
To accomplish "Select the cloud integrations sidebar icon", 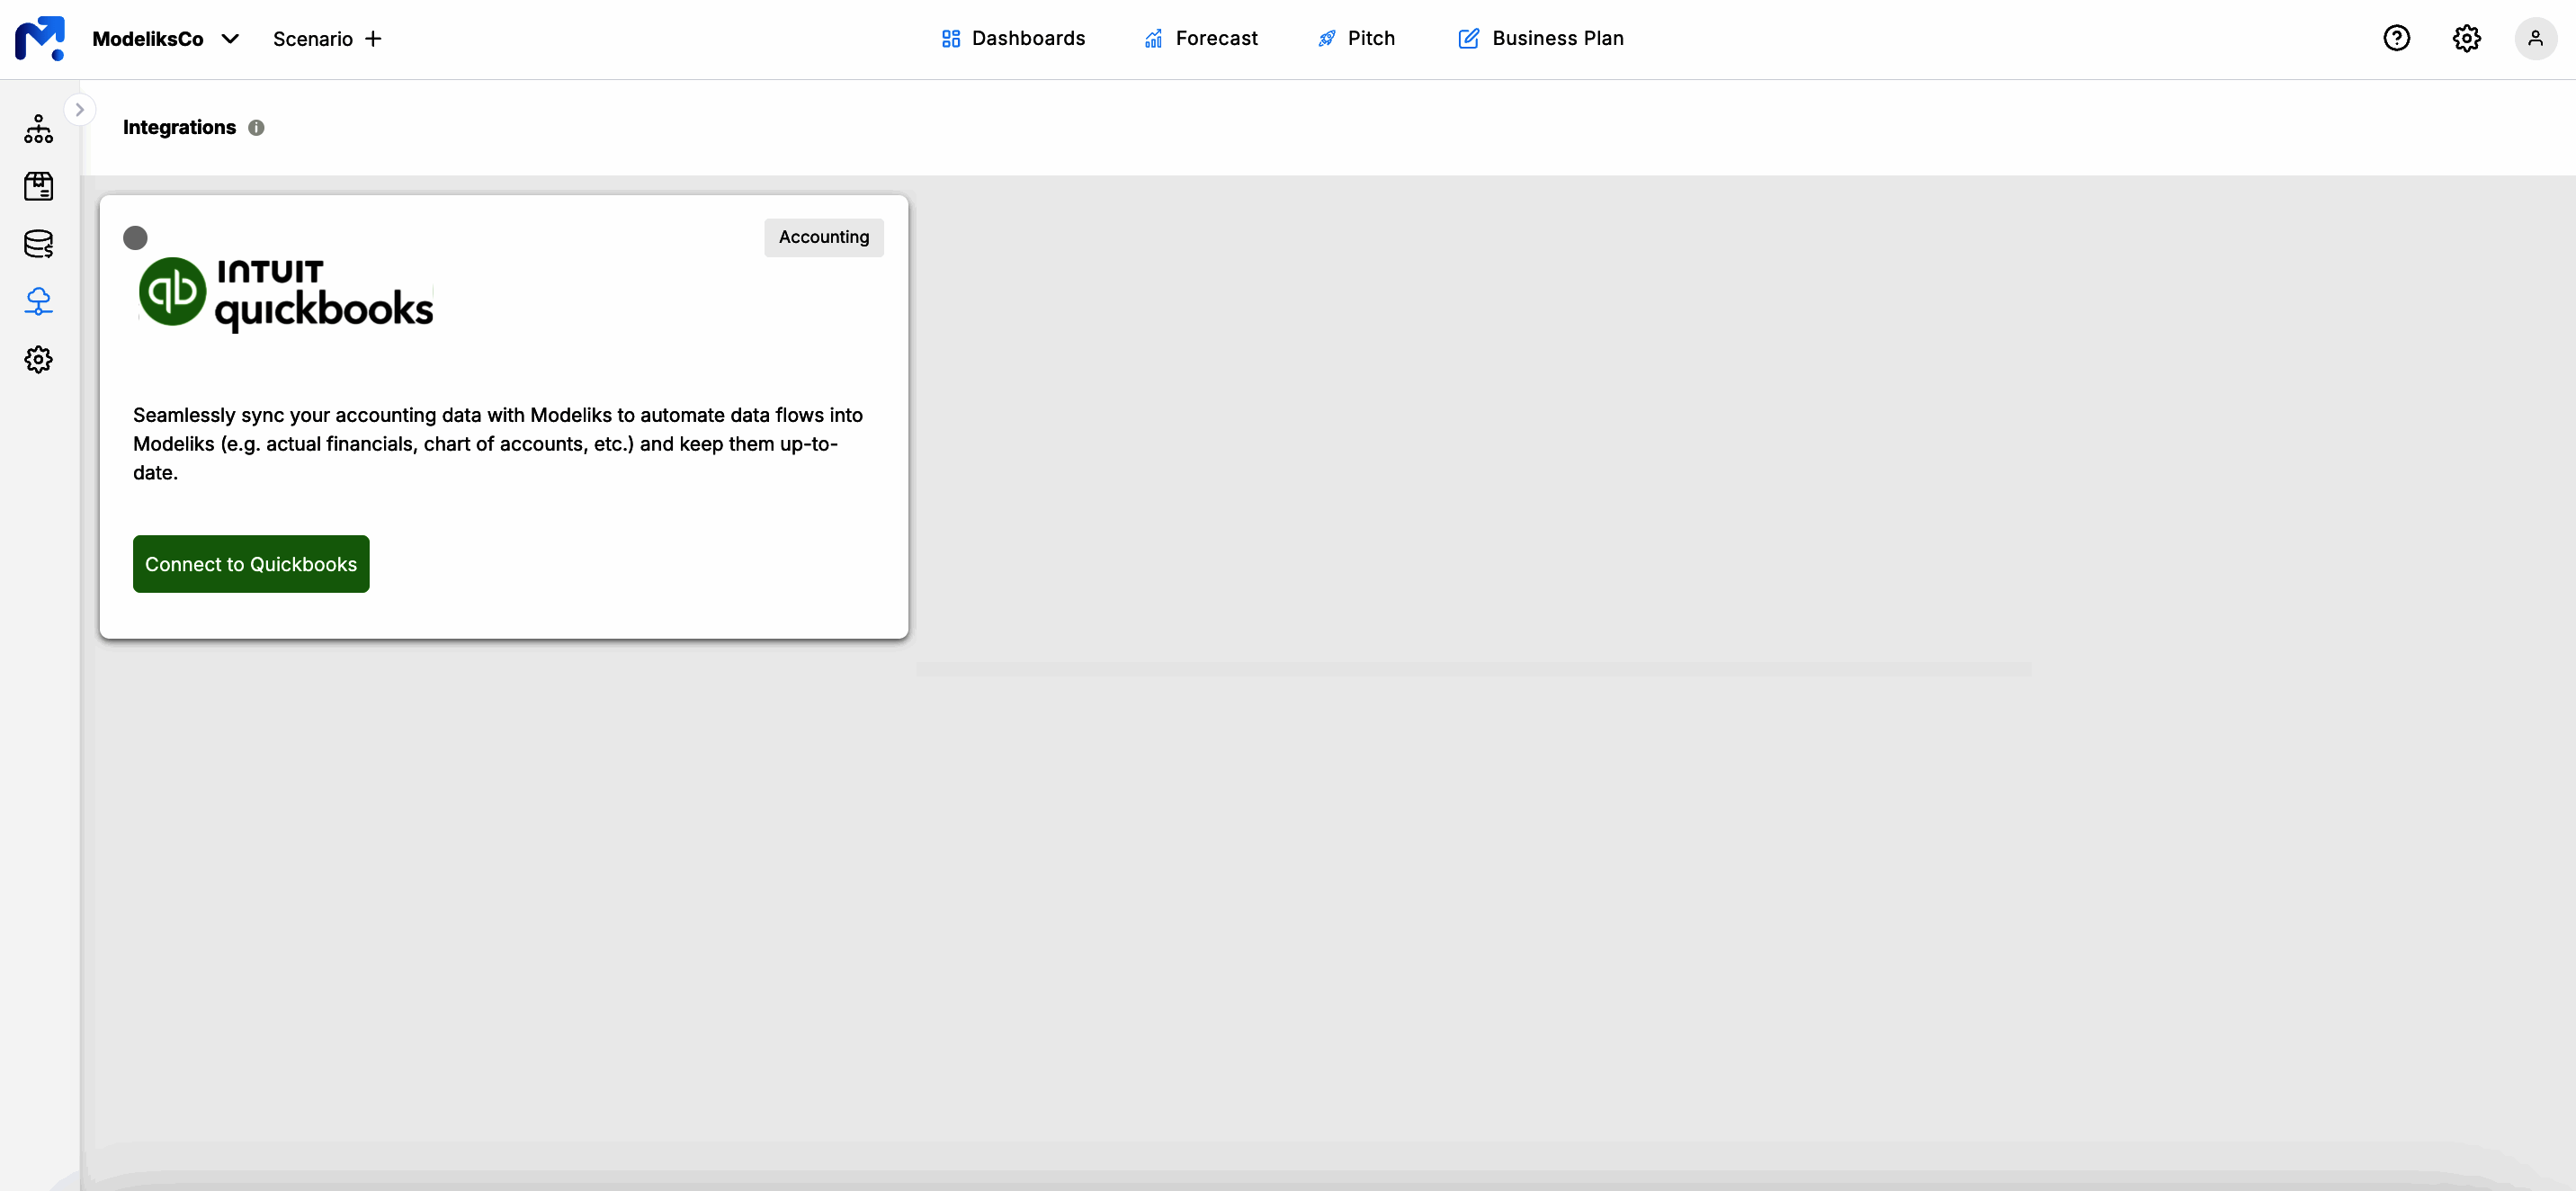I will [38, 301].
